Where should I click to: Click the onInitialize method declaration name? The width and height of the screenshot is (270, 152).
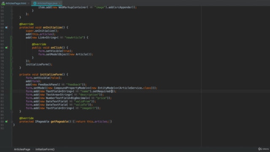pos(52,27)
